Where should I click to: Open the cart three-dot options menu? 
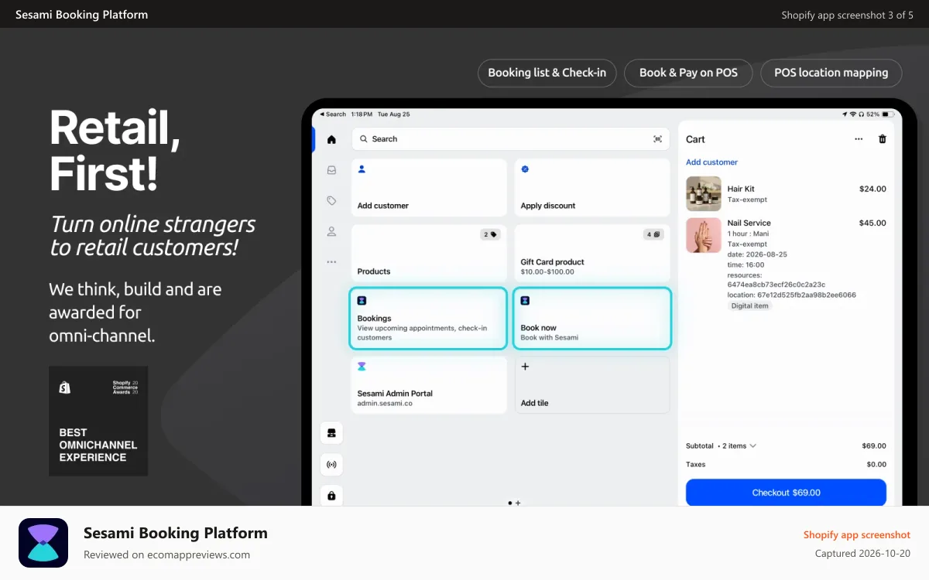[859, 139]
